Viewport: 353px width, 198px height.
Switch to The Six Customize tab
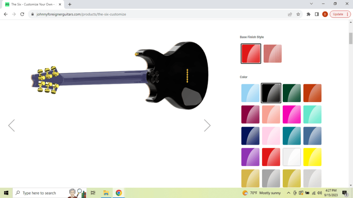(x=33, y=4)
